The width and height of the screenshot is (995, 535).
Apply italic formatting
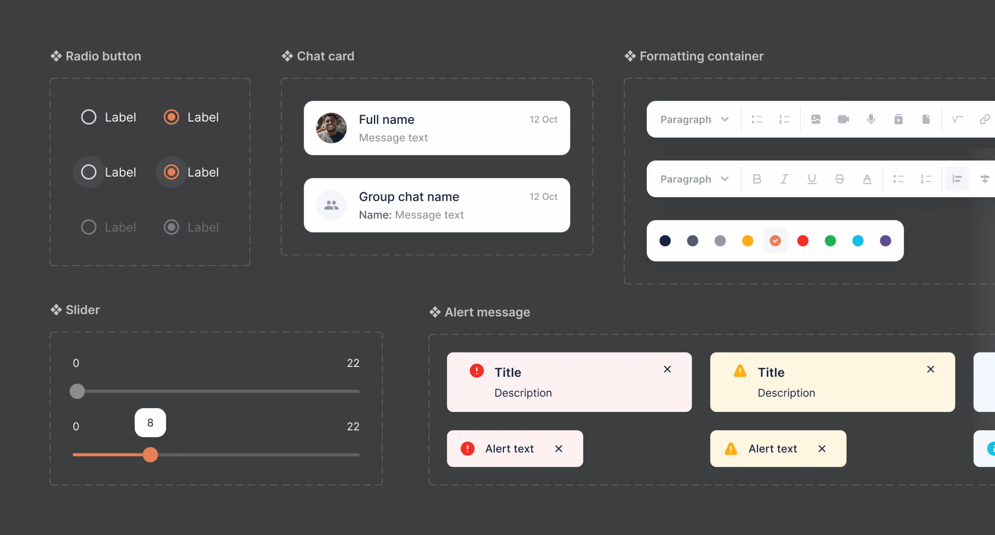coord(784,179)
